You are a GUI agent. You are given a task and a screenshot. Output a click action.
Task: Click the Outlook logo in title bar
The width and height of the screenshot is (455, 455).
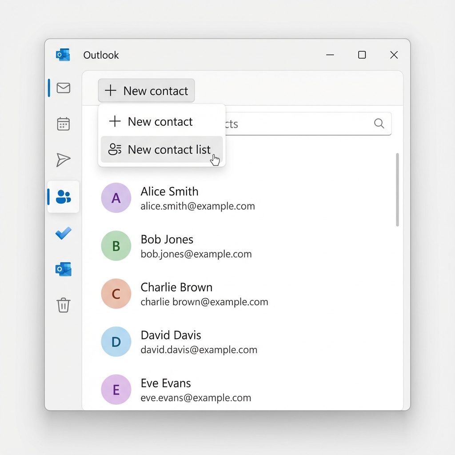pos(63,55)
